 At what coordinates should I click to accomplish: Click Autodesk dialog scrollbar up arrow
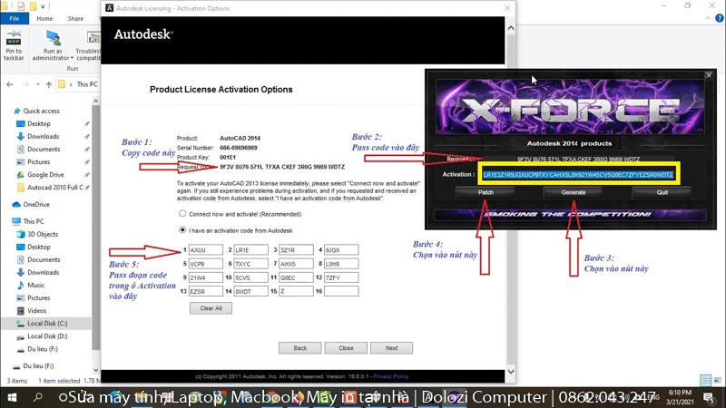pyautogui.click(x=511, y=28)
